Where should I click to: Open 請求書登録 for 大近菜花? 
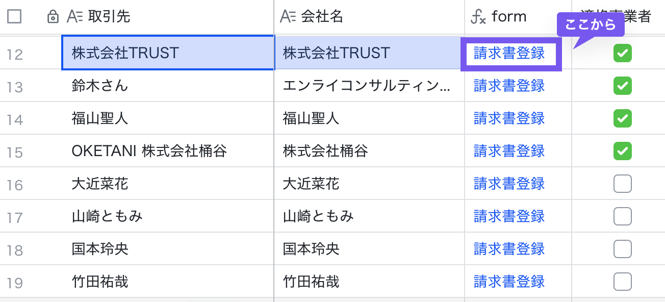point(508,184)
